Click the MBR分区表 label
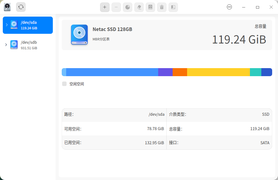 click(101, 39)
